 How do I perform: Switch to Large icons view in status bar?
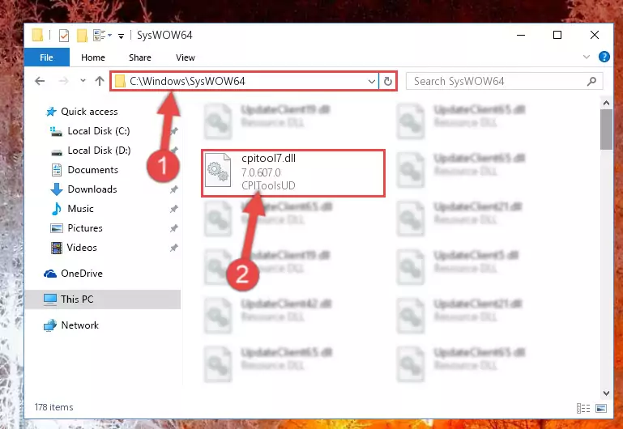coord(601,409)
